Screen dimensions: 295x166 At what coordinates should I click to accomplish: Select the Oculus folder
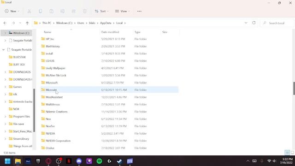pyautogui.click(x=110, y=148)
